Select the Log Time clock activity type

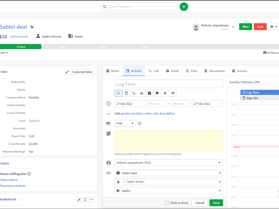pos(119,93)
